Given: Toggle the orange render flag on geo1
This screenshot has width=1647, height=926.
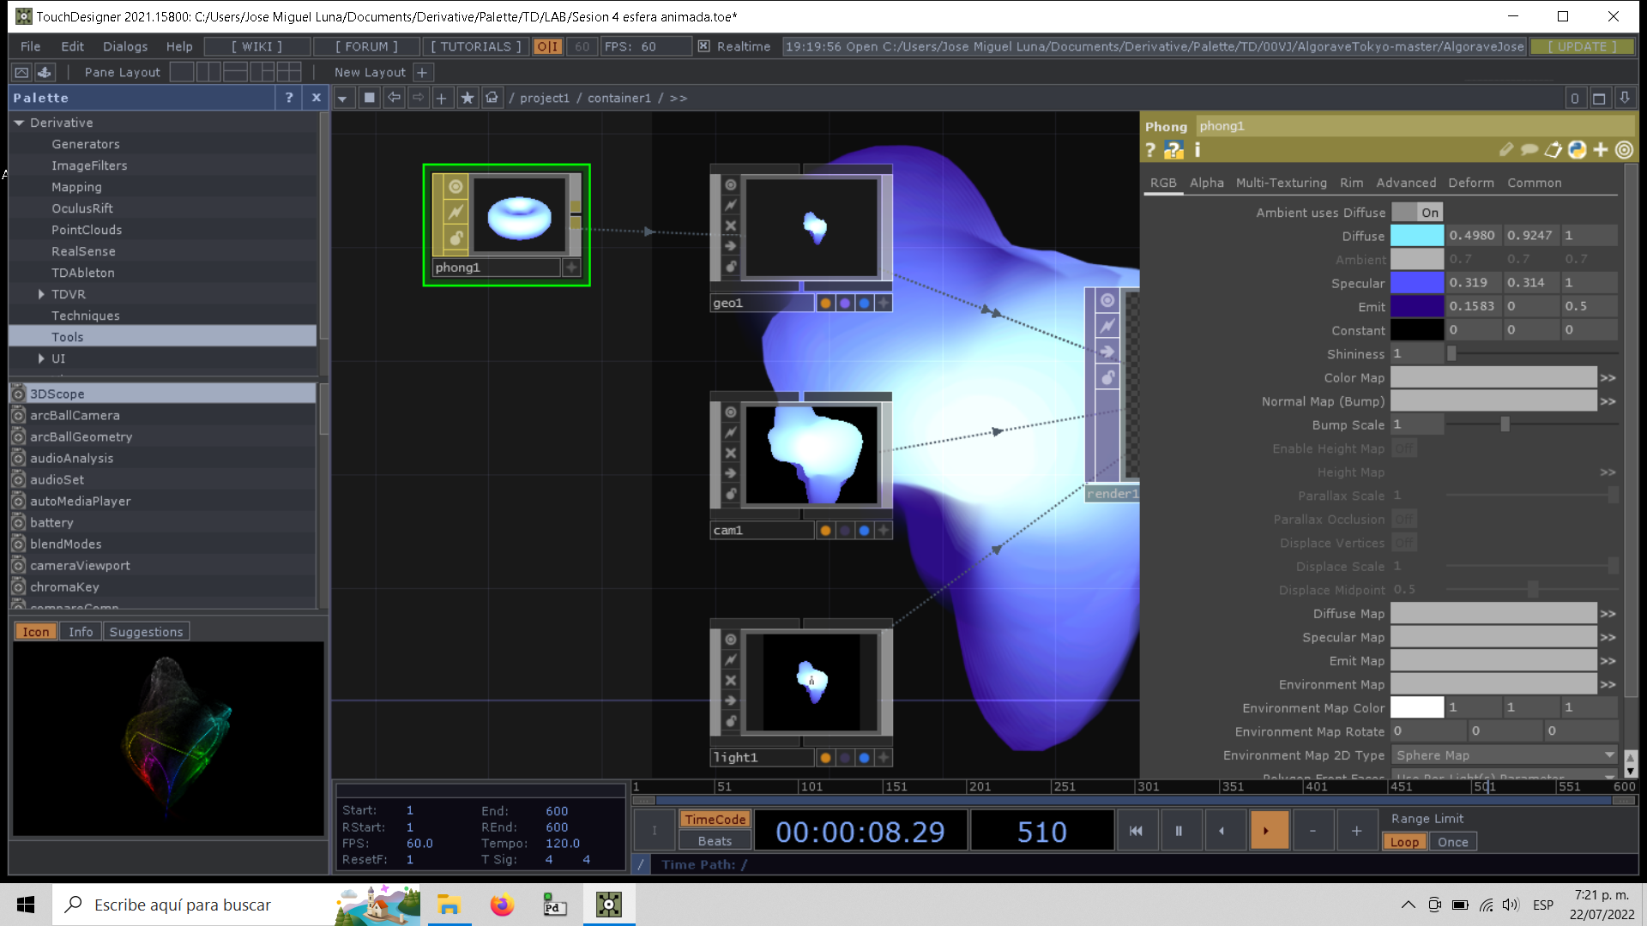Looking at the screenshot, I should coord(825,303).
